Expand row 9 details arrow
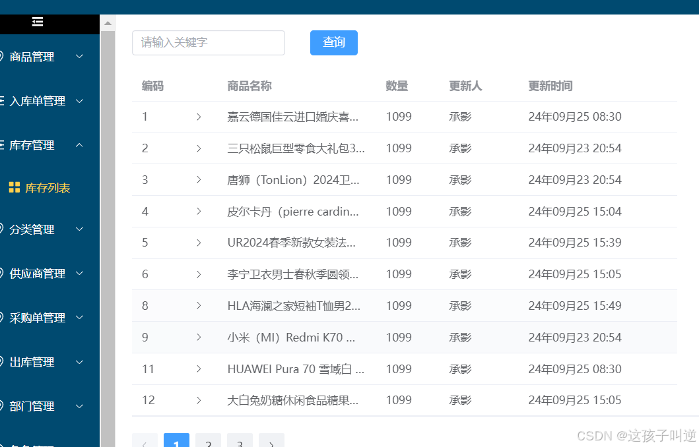699x447 pixels. (199, 337)
